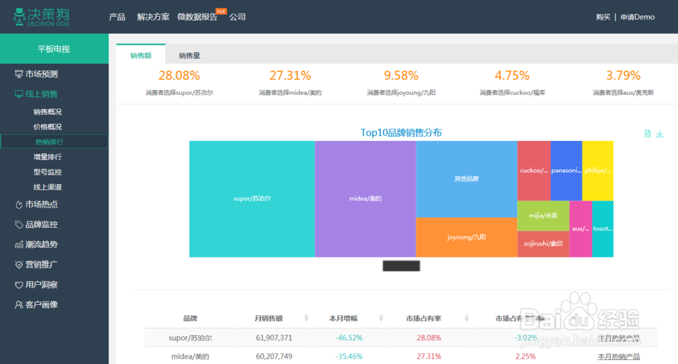Click the 市场热点 flame icon
The height and width of the screenshot is (364, 678).
(x=18, y=205)
